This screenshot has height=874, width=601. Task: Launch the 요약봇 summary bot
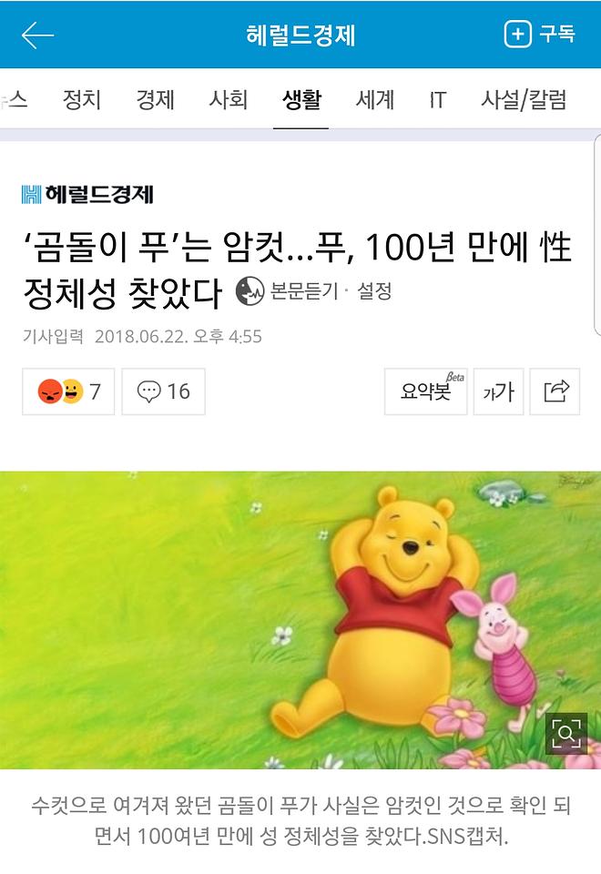click(x=426, y=391)
